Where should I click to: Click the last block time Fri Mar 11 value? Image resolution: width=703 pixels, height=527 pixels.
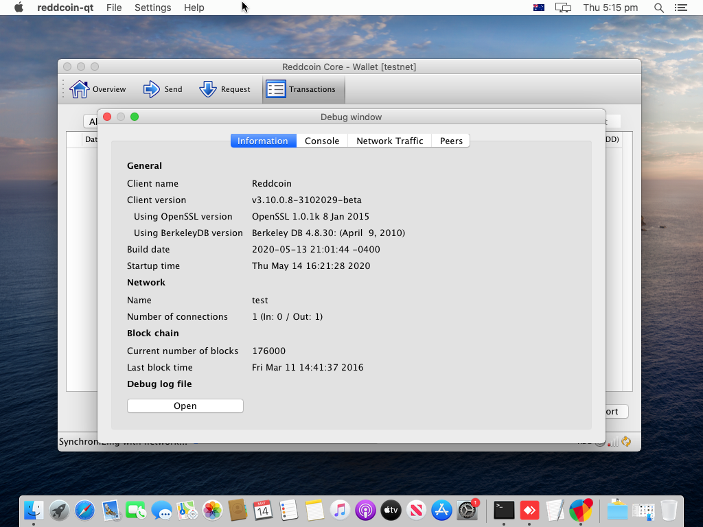click(x=308, y=368)
